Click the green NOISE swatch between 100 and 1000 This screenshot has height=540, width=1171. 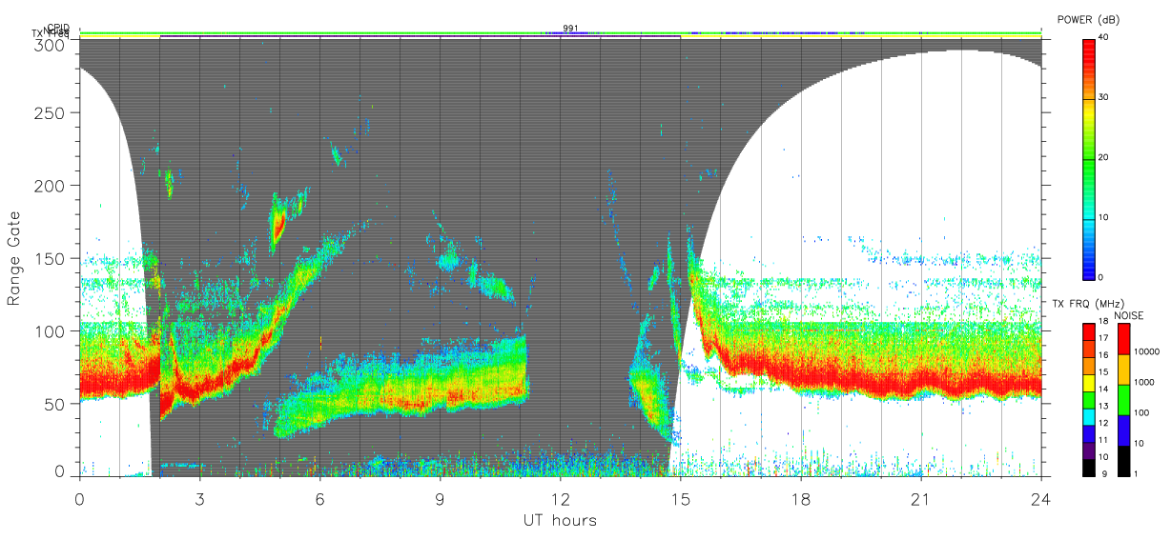click(1123, 399)
